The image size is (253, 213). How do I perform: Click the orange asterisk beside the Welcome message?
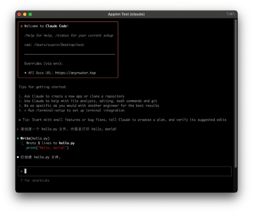click(x=22, y=26)
